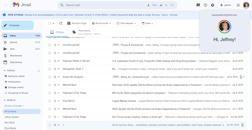Click the info icon in announcement banner
This screenshot has height=130, width=252.
click(x=4, y=15)
